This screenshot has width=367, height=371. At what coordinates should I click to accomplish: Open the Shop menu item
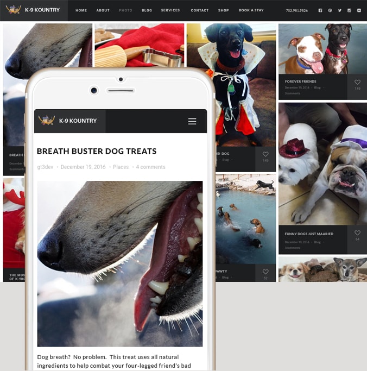(224, 10)
